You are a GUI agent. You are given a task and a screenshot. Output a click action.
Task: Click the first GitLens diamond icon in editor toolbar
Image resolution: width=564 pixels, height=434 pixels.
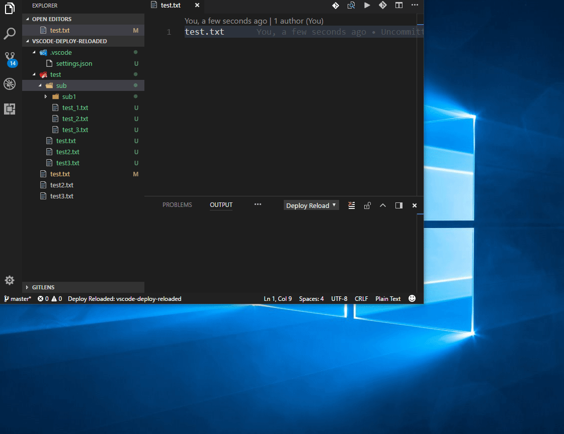coord(336,6)
